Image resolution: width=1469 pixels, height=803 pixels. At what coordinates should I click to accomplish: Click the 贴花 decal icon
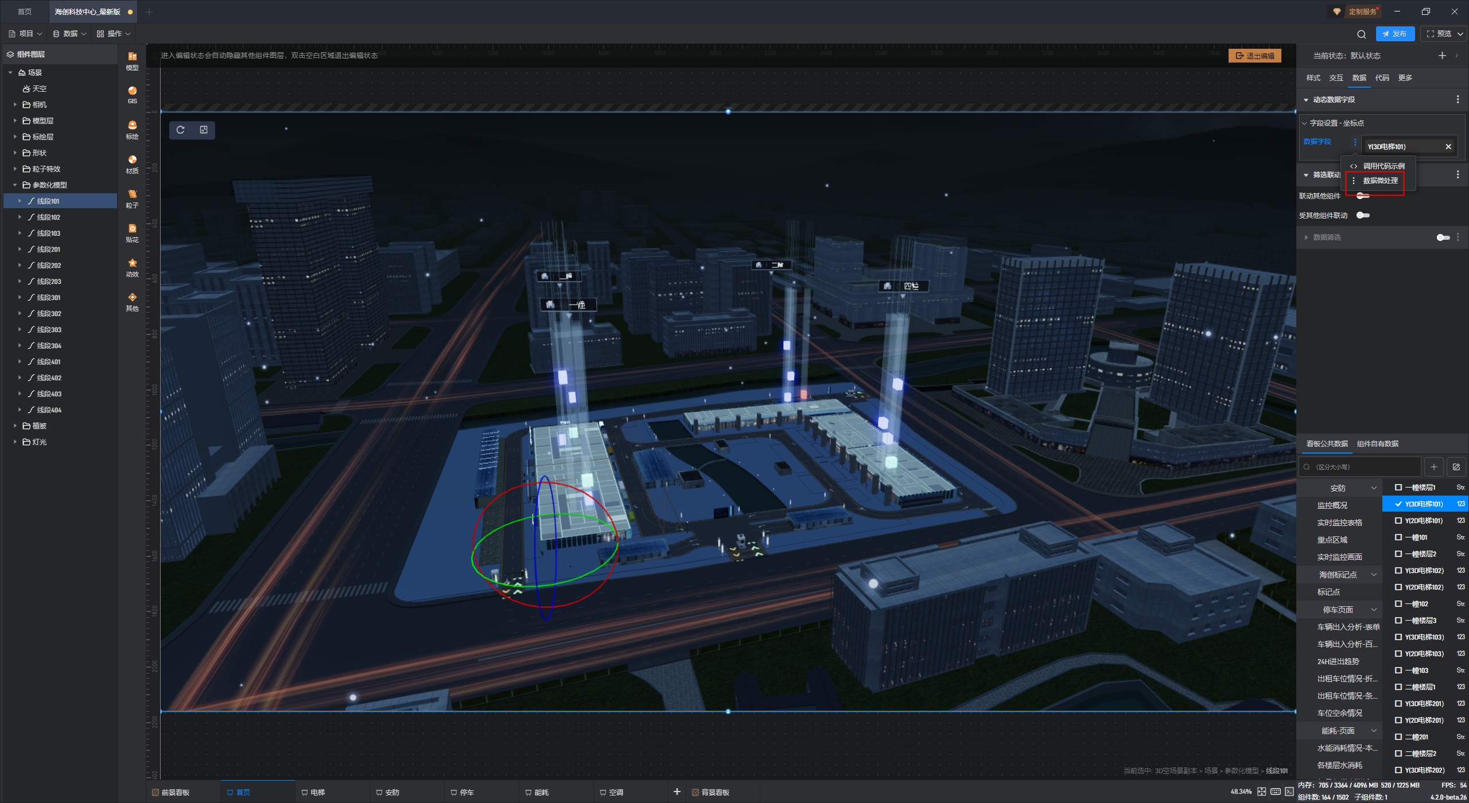click(132, 232)
